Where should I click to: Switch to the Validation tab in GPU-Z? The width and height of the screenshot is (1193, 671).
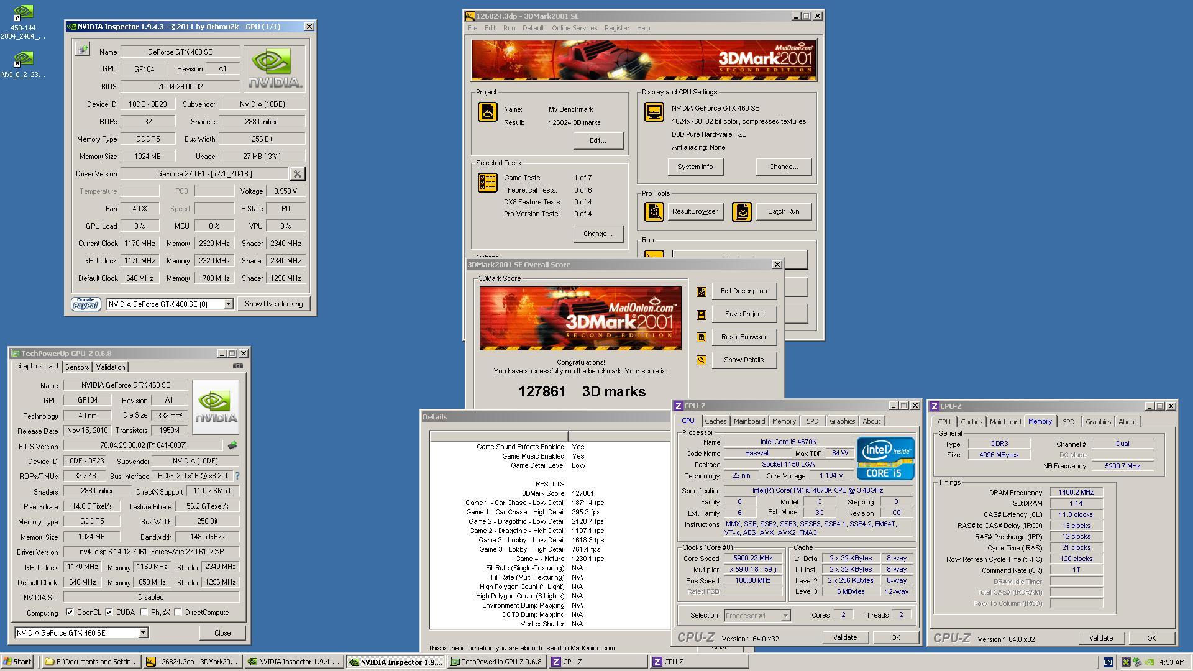(x=111, y=367)
